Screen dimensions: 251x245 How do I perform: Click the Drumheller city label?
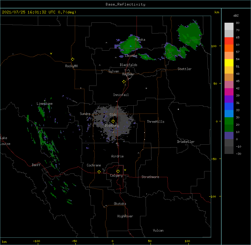coord(186,142)
